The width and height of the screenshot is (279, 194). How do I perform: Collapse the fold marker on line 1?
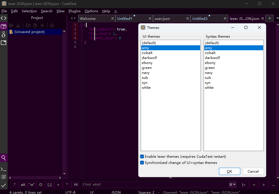(x=81, y=25)
